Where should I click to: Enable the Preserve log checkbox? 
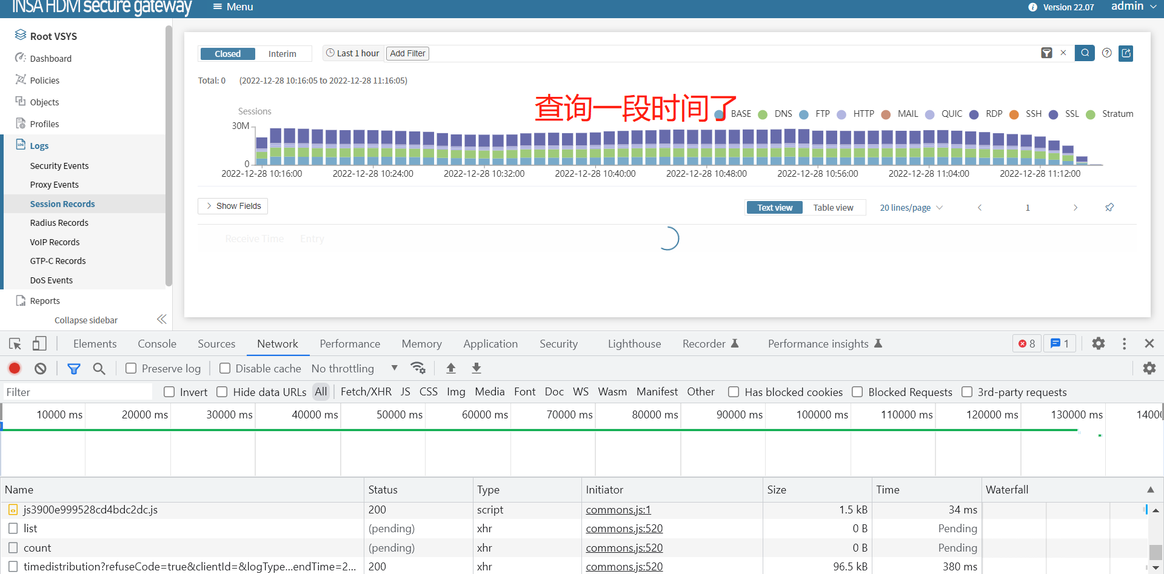coord(131,368)
